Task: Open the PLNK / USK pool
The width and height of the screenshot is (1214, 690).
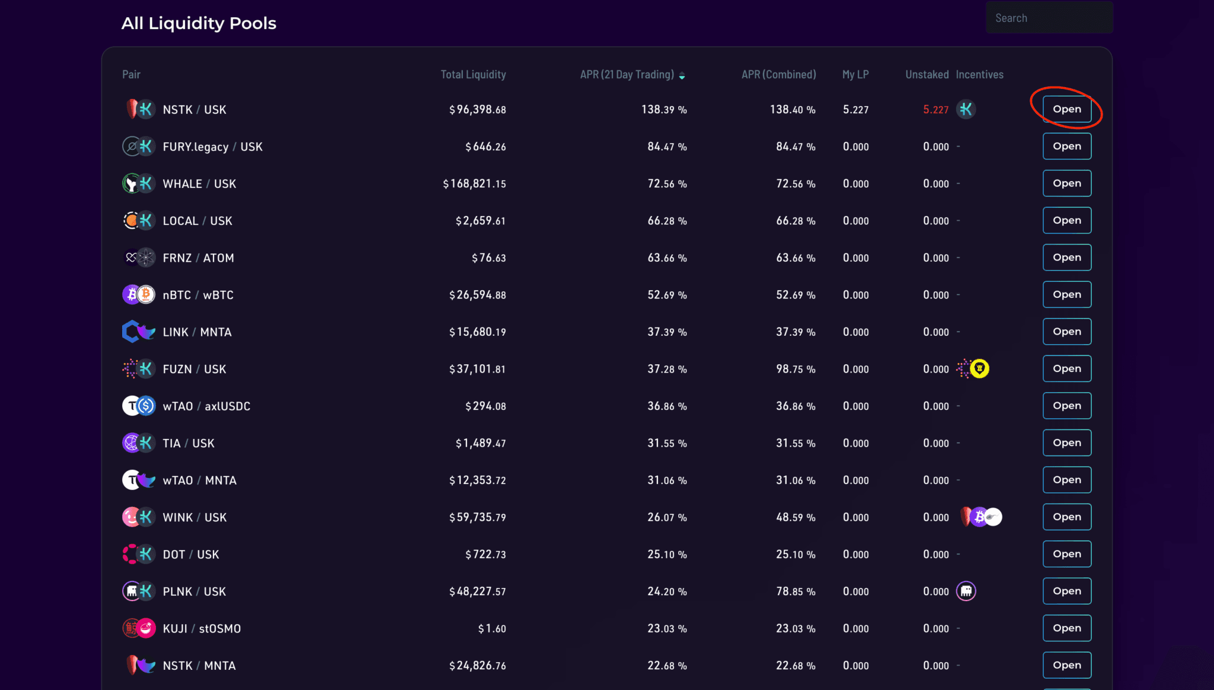Action: 1067,591
